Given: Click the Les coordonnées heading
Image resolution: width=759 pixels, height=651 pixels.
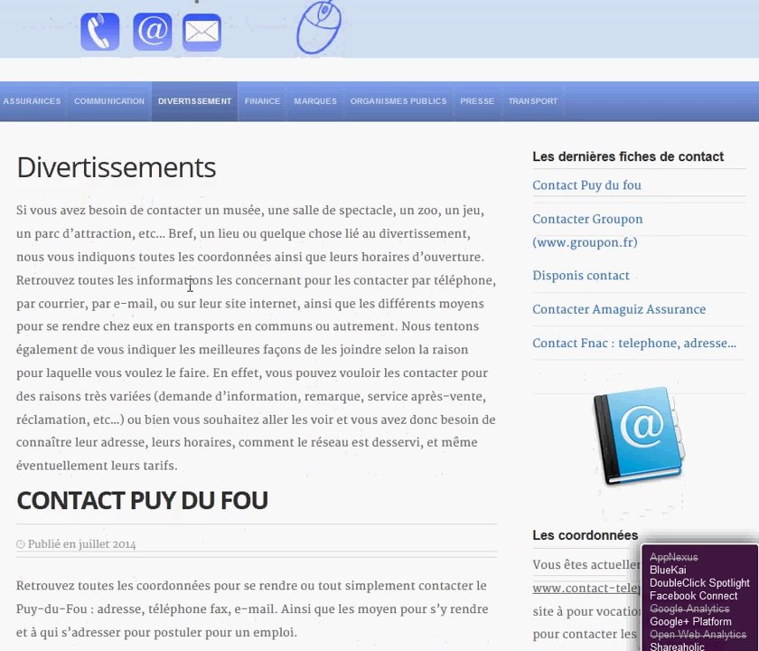Looking at the screenshot, I should point(586,535).
